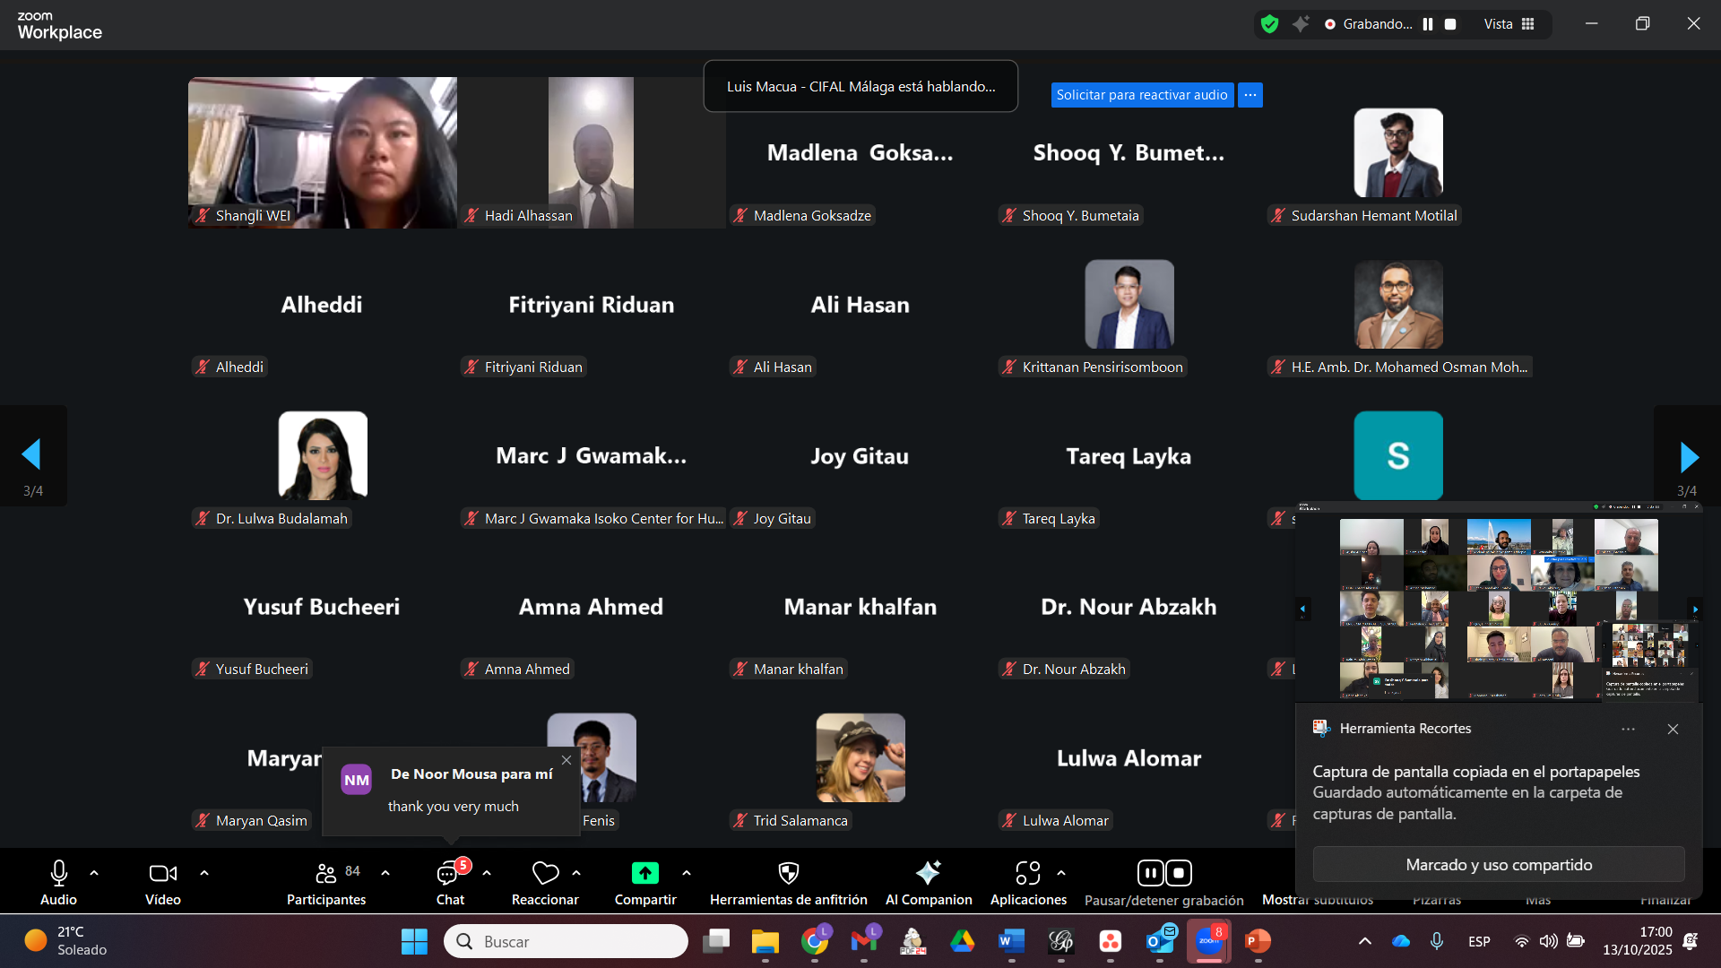Open Herramientas de anfitrión shield icon

click(788, 873)
